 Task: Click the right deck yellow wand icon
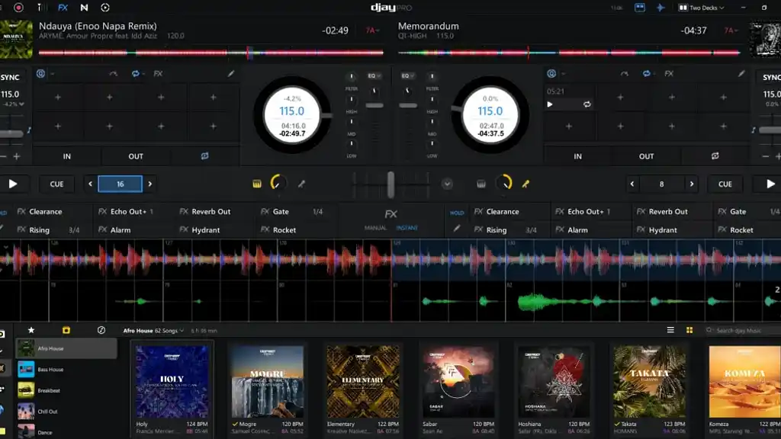525,184
